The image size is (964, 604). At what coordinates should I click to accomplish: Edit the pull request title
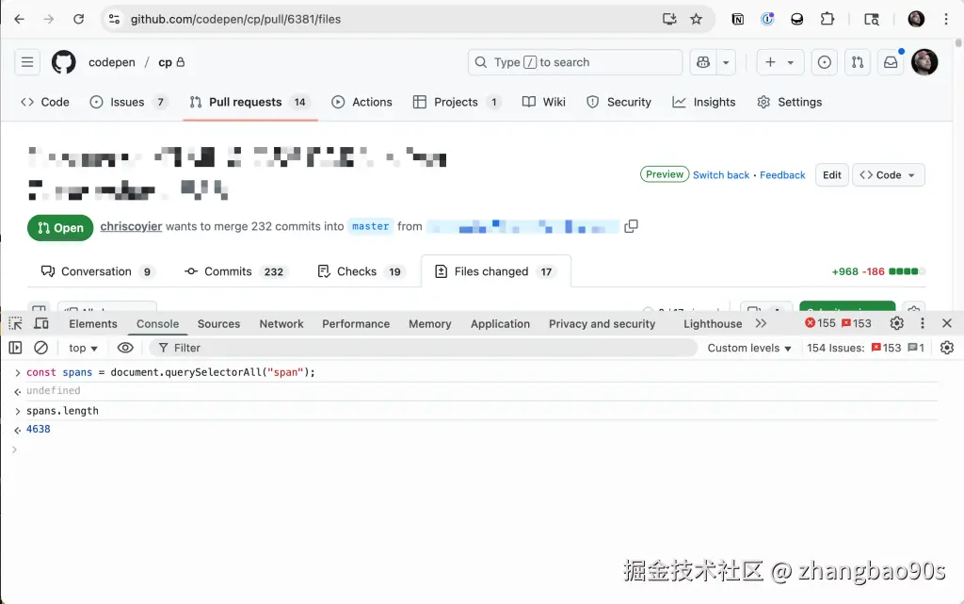pos(832,174)
